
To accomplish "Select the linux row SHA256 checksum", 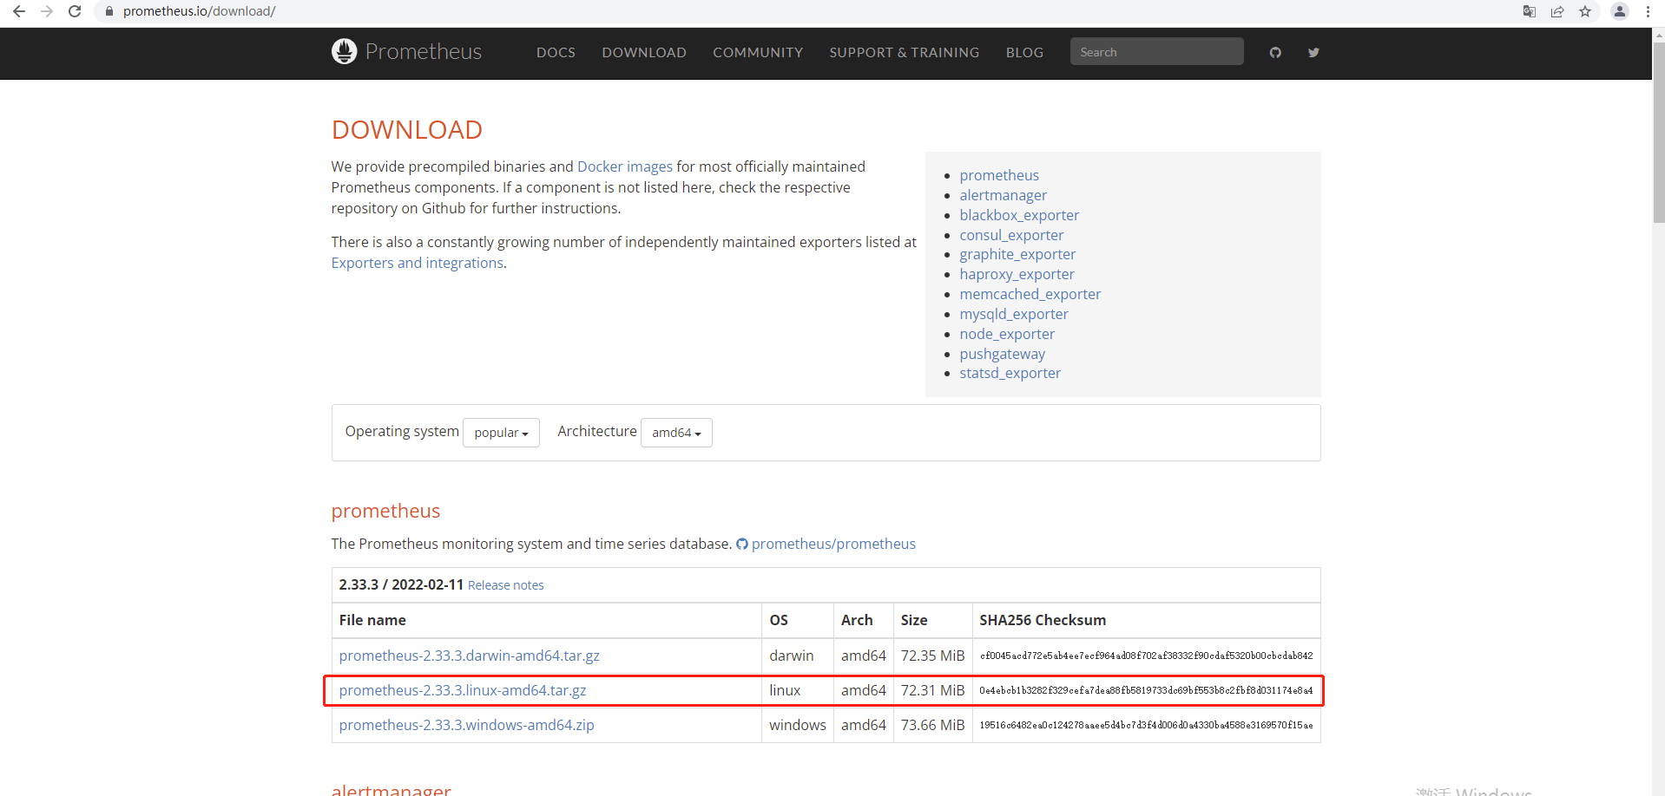I will [1146, 690].
